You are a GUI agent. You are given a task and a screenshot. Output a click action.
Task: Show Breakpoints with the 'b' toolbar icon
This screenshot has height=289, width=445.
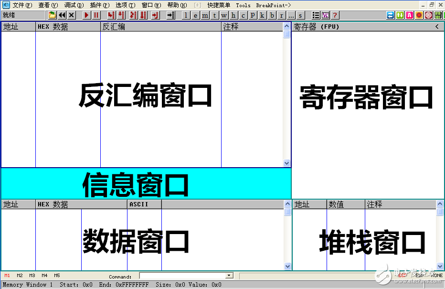pyautogui.click(x=272, y=15)
